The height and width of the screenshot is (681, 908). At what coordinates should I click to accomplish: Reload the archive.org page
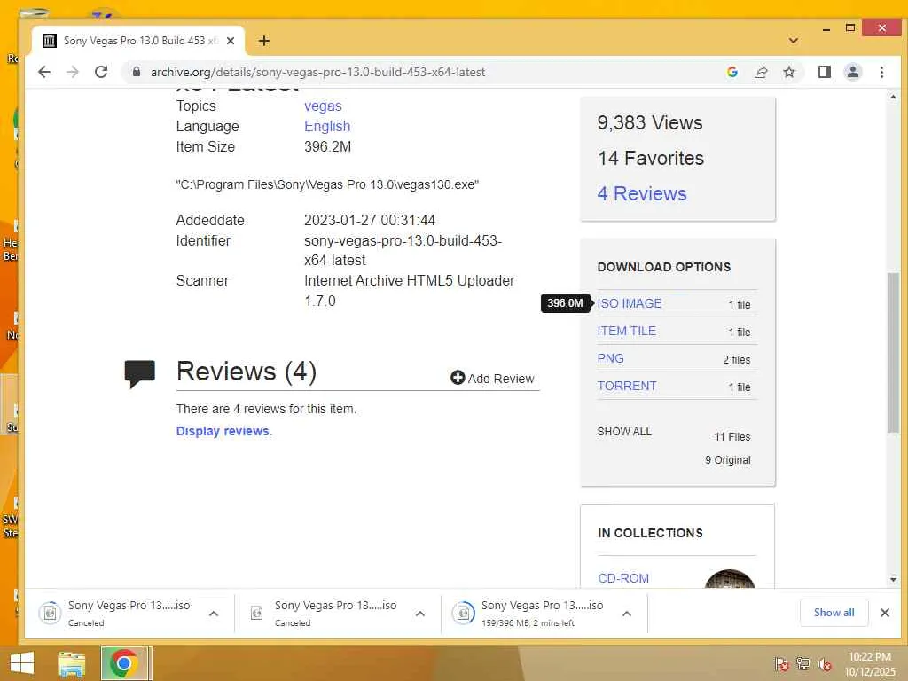click(101, 72)
